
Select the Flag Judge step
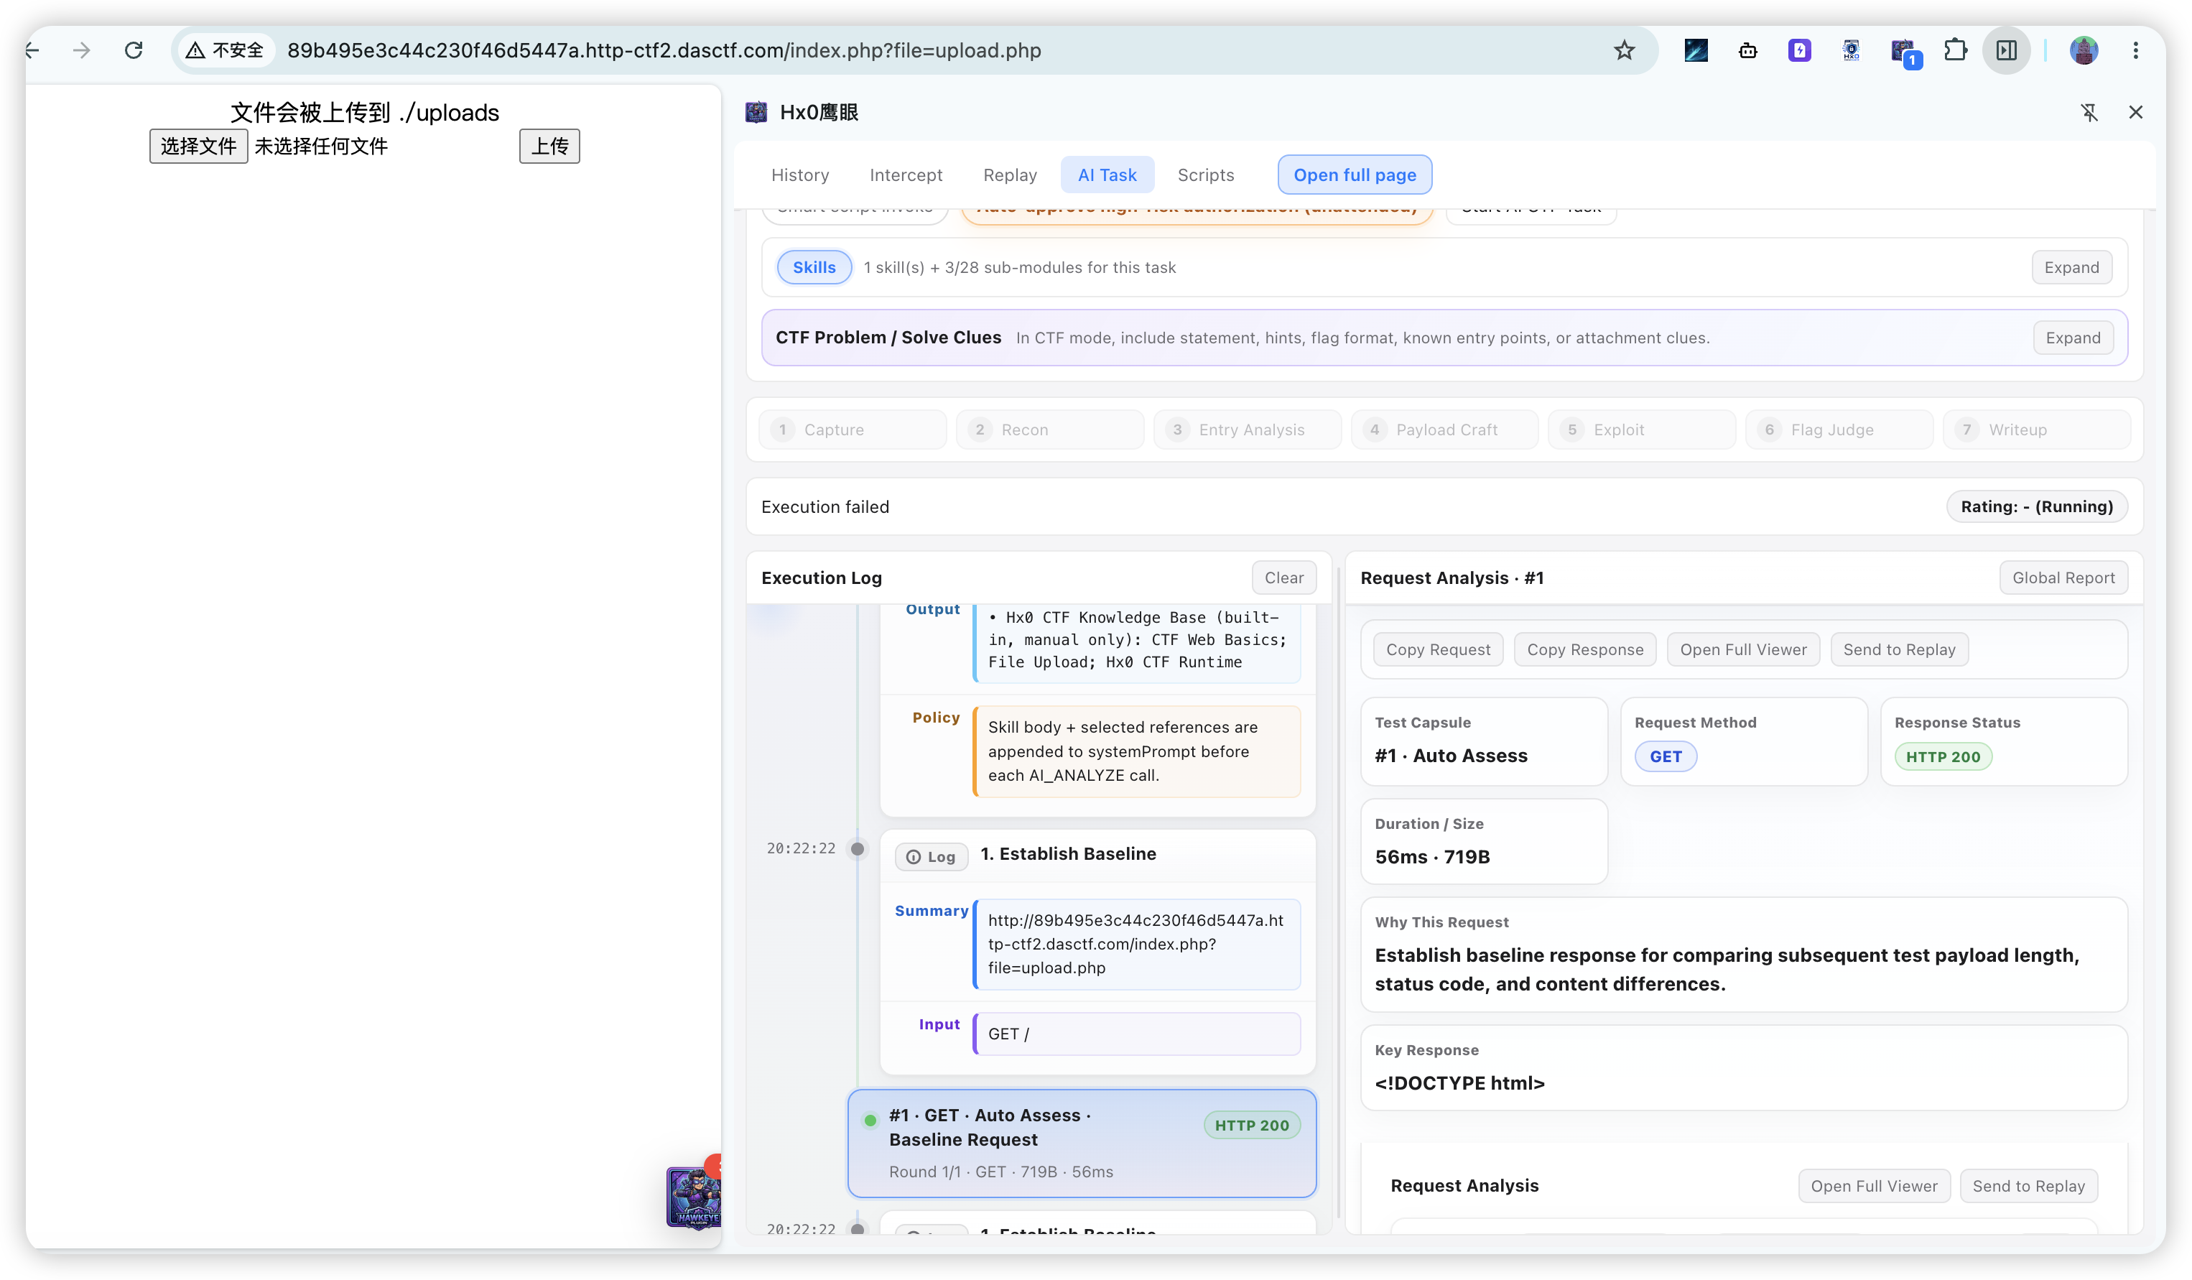coord(1840,430)
